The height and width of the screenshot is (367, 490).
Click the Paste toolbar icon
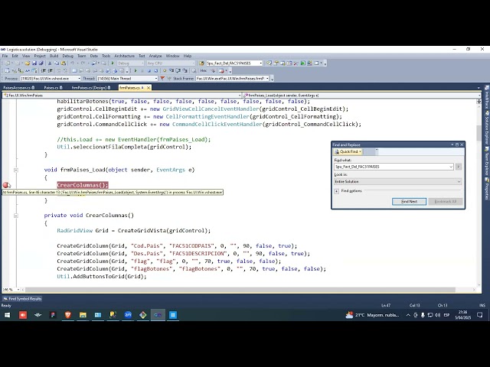coord(63,63)
